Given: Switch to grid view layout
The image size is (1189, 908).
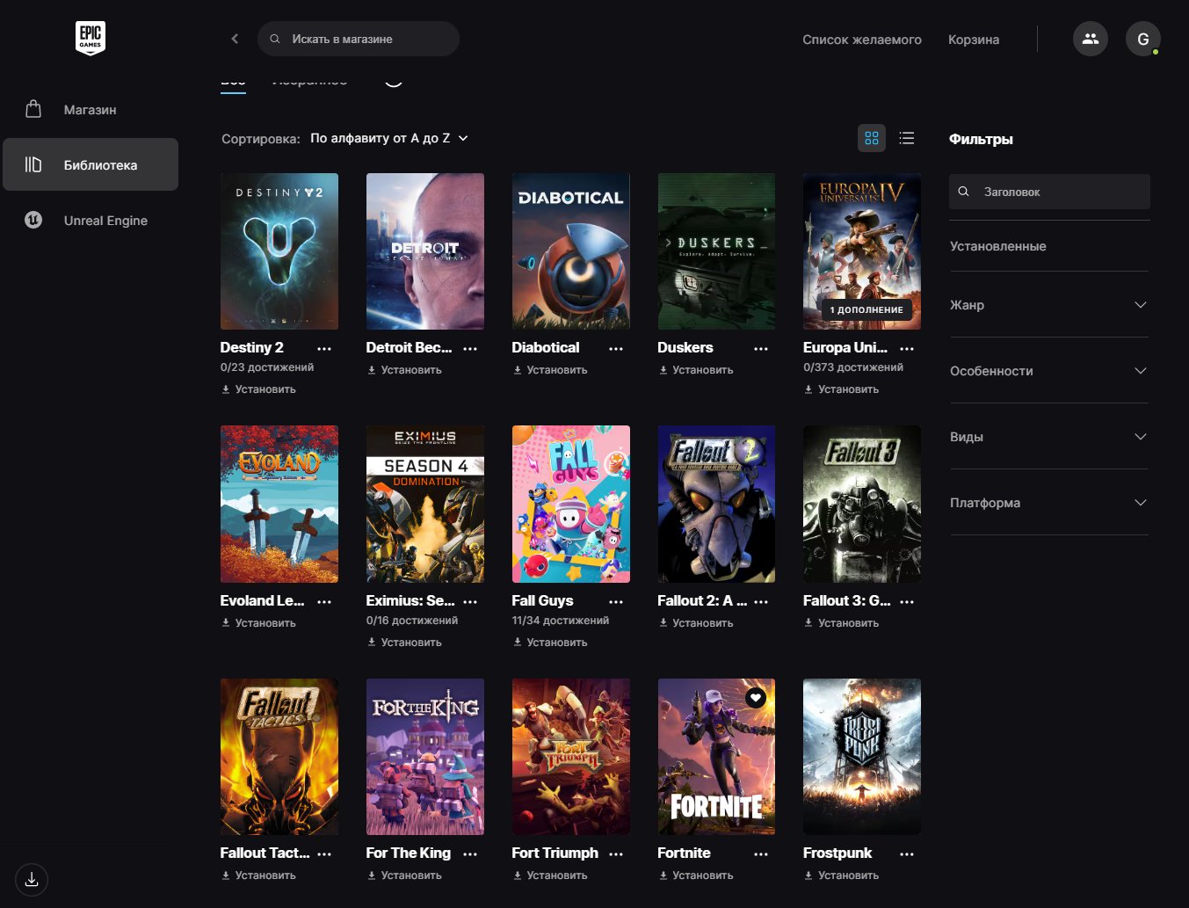Looking at the screenshot, I should [872, 138].
